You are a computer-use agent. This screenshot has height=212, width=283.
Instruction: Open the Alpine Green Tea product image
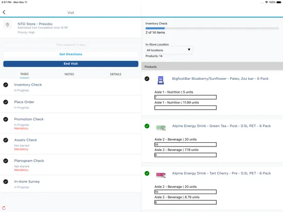coord(161,128)
